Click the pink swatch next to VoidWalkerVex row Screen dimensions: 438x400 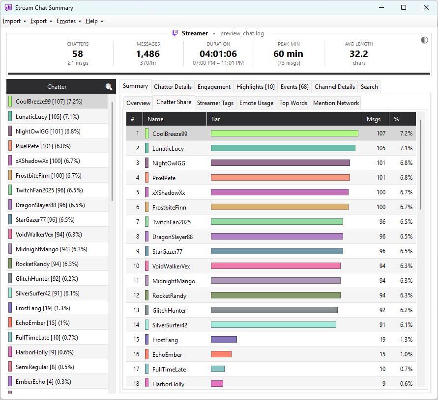coord(146,266)
